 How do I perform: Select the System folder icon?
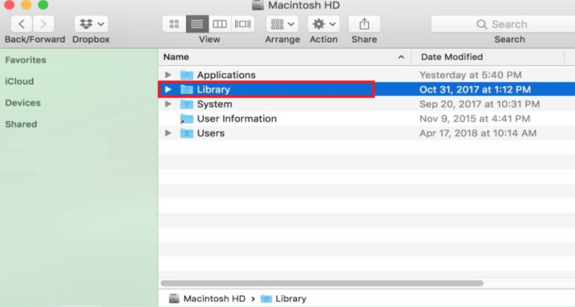(187, 104)
